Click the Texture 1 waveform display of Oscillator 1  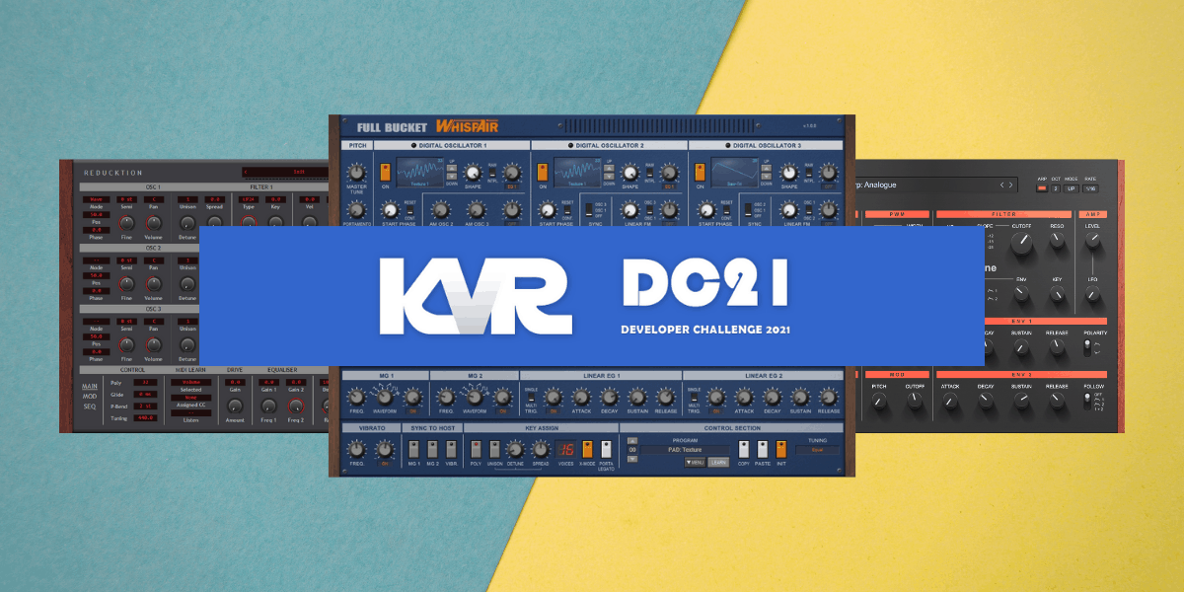coord(420,172)
